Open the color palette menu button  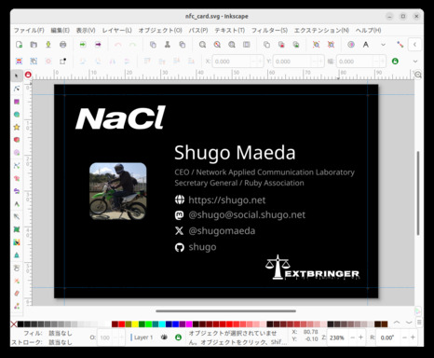(x=419, y=323)
